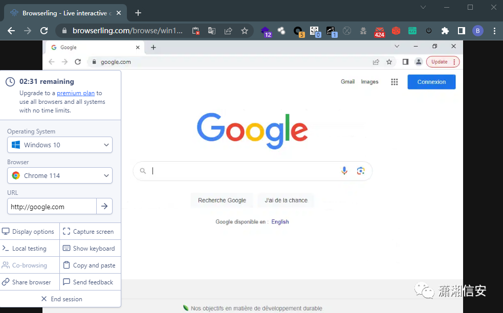
Task: Open the Google apps grid icon
Action: tap(394, 82)
